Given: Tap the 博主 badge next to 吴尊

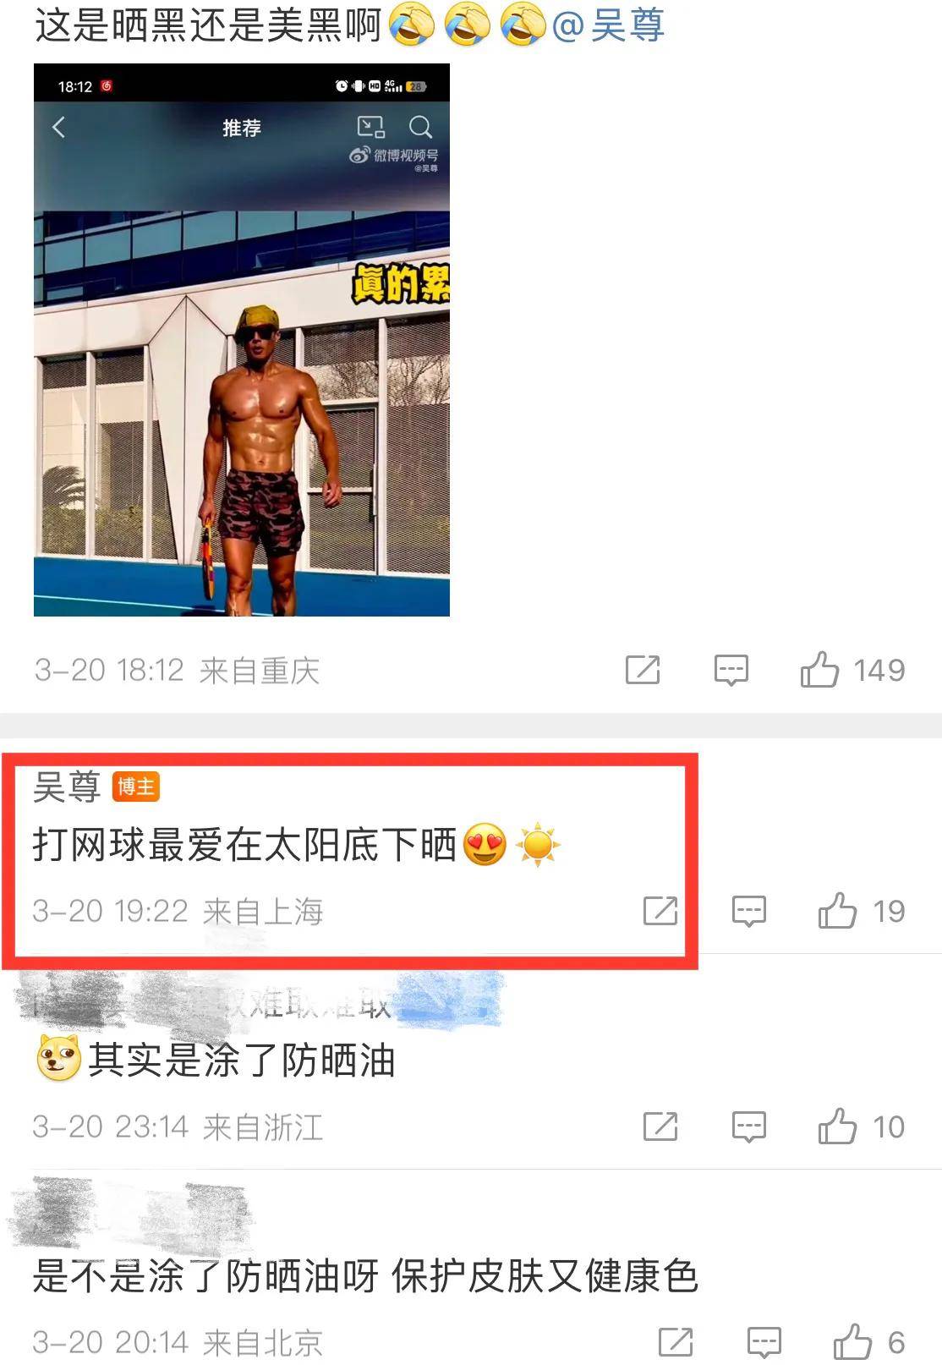Looking at the screenshot, I should pos(135,787).
